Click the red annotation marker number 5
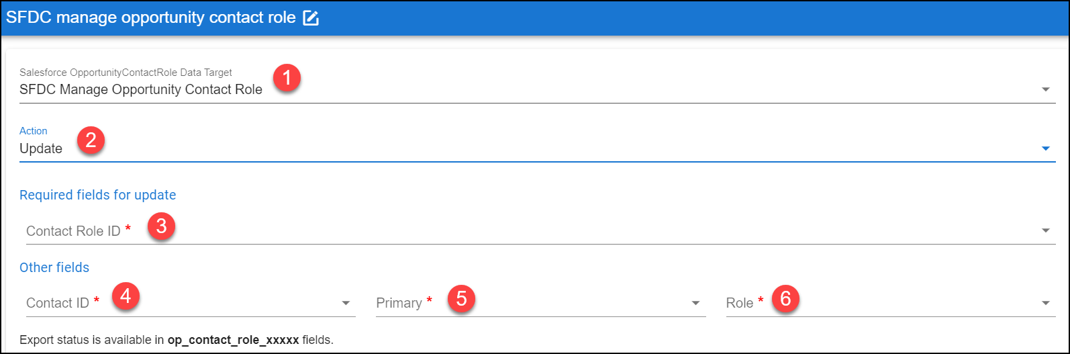1070x354 pixels. 461,298
